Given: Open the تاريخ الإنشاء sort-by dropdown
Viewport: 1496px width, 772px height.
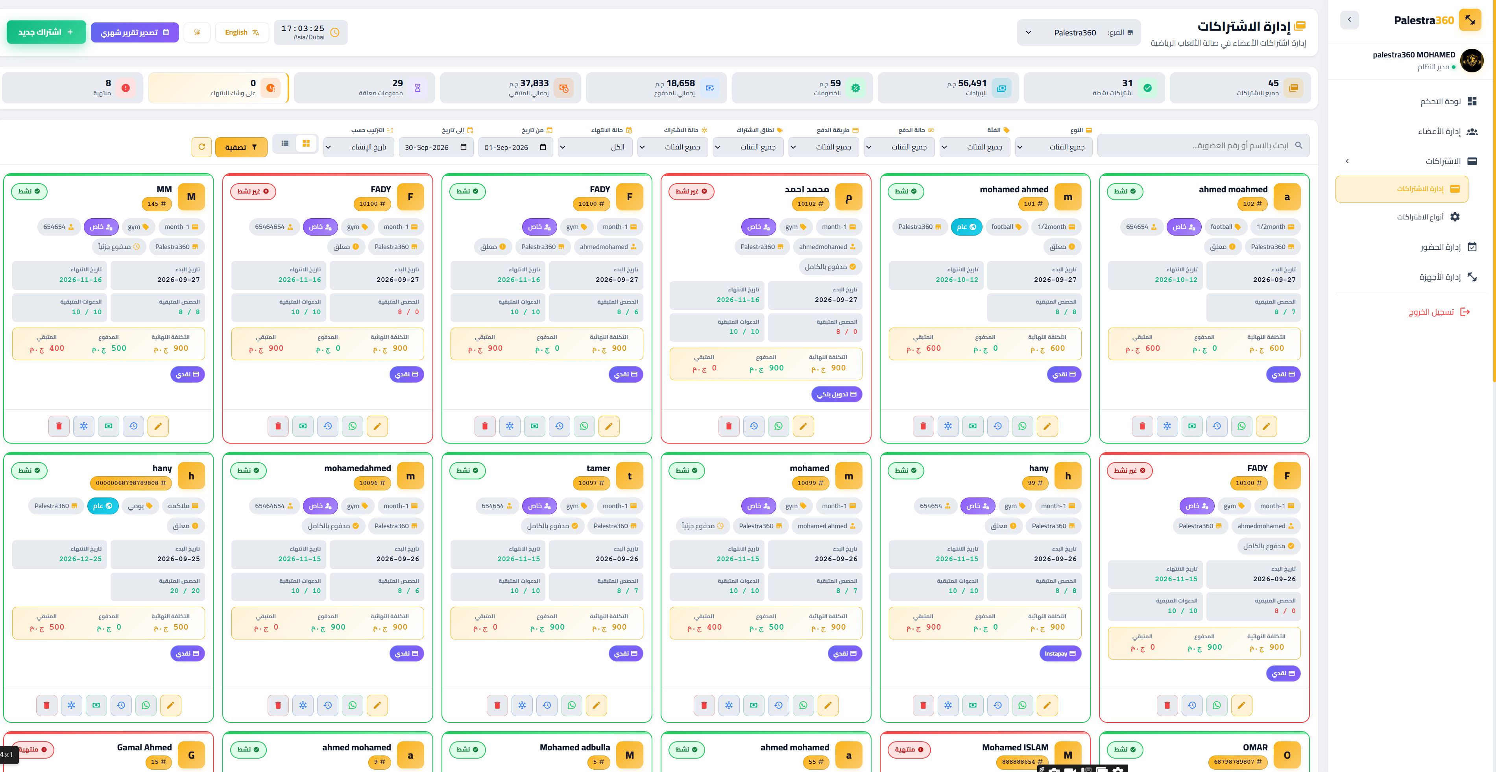Looking at the screenshot, I should click(x=359, y=147).
